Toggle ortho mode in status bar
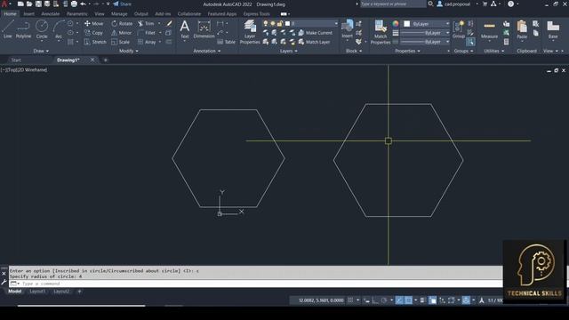Image resolution: width=569 pixels, height=320 pixels. 375,300
